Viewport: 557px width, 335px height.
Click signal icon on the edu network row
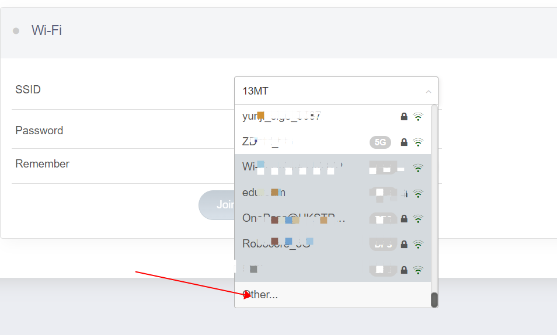click(418, 193)
